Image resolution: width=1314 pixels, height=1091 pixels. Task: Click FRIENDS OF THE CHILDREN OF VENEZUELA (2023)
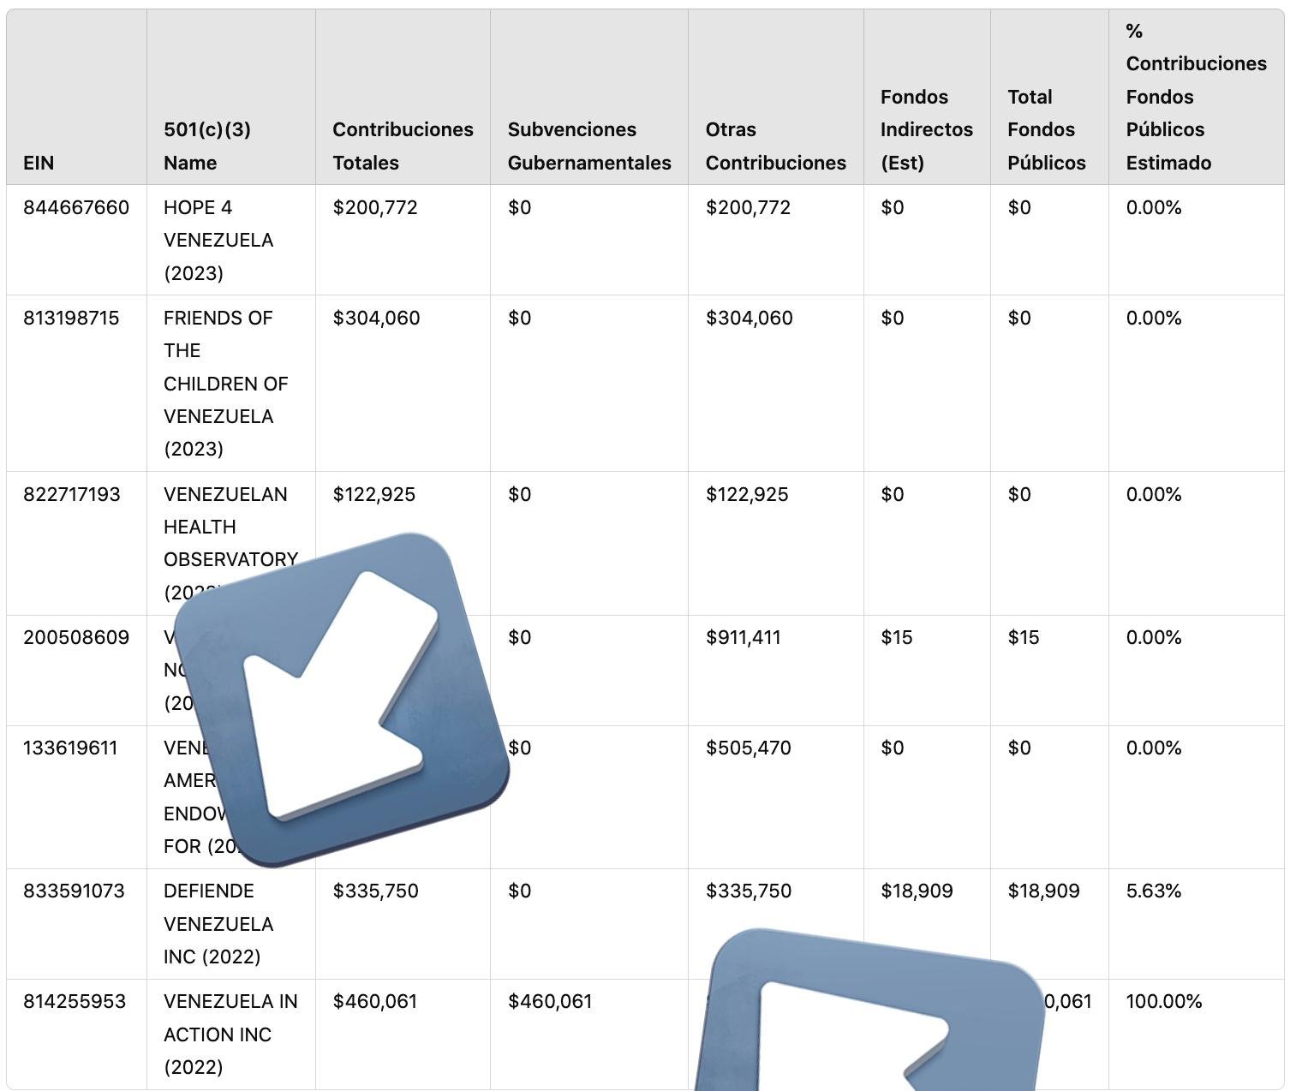(x=226, y=383)
